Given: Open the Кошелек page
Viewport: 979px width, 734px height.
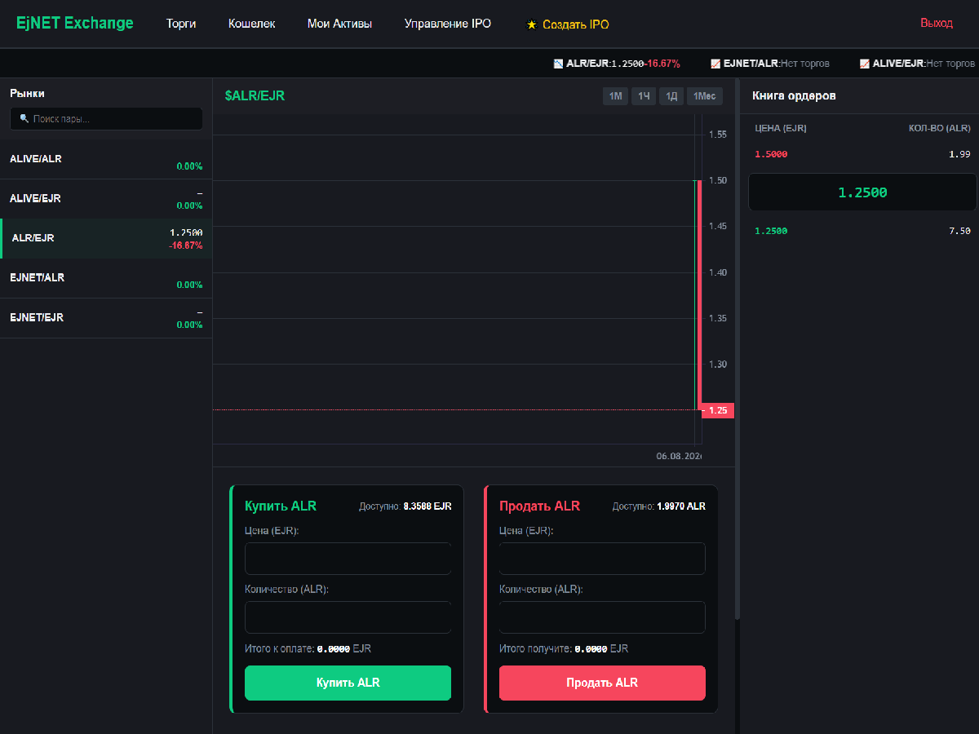Looking at the screenshot, I should [x=252, y=24].
